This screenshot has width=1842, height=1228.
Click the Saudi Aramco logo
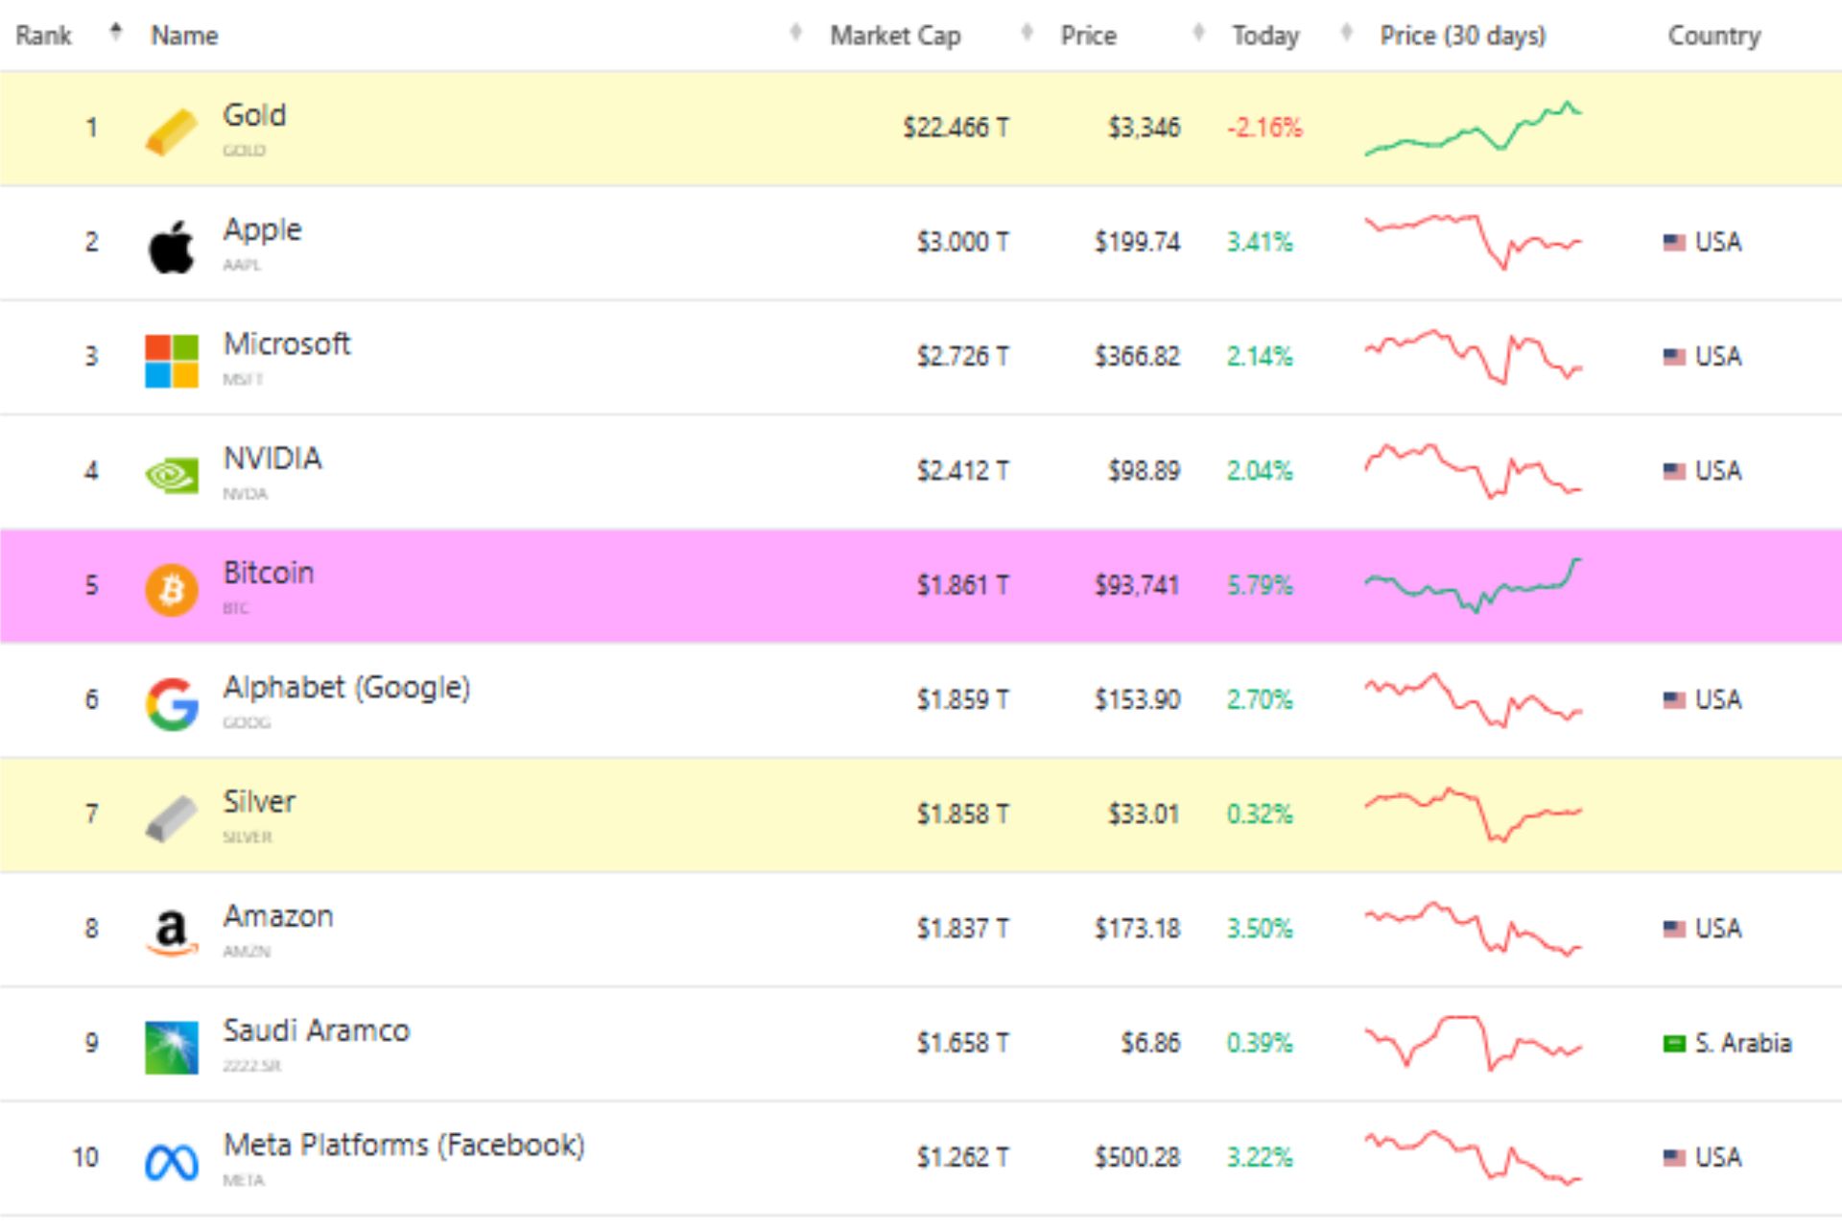point(171,1047)
